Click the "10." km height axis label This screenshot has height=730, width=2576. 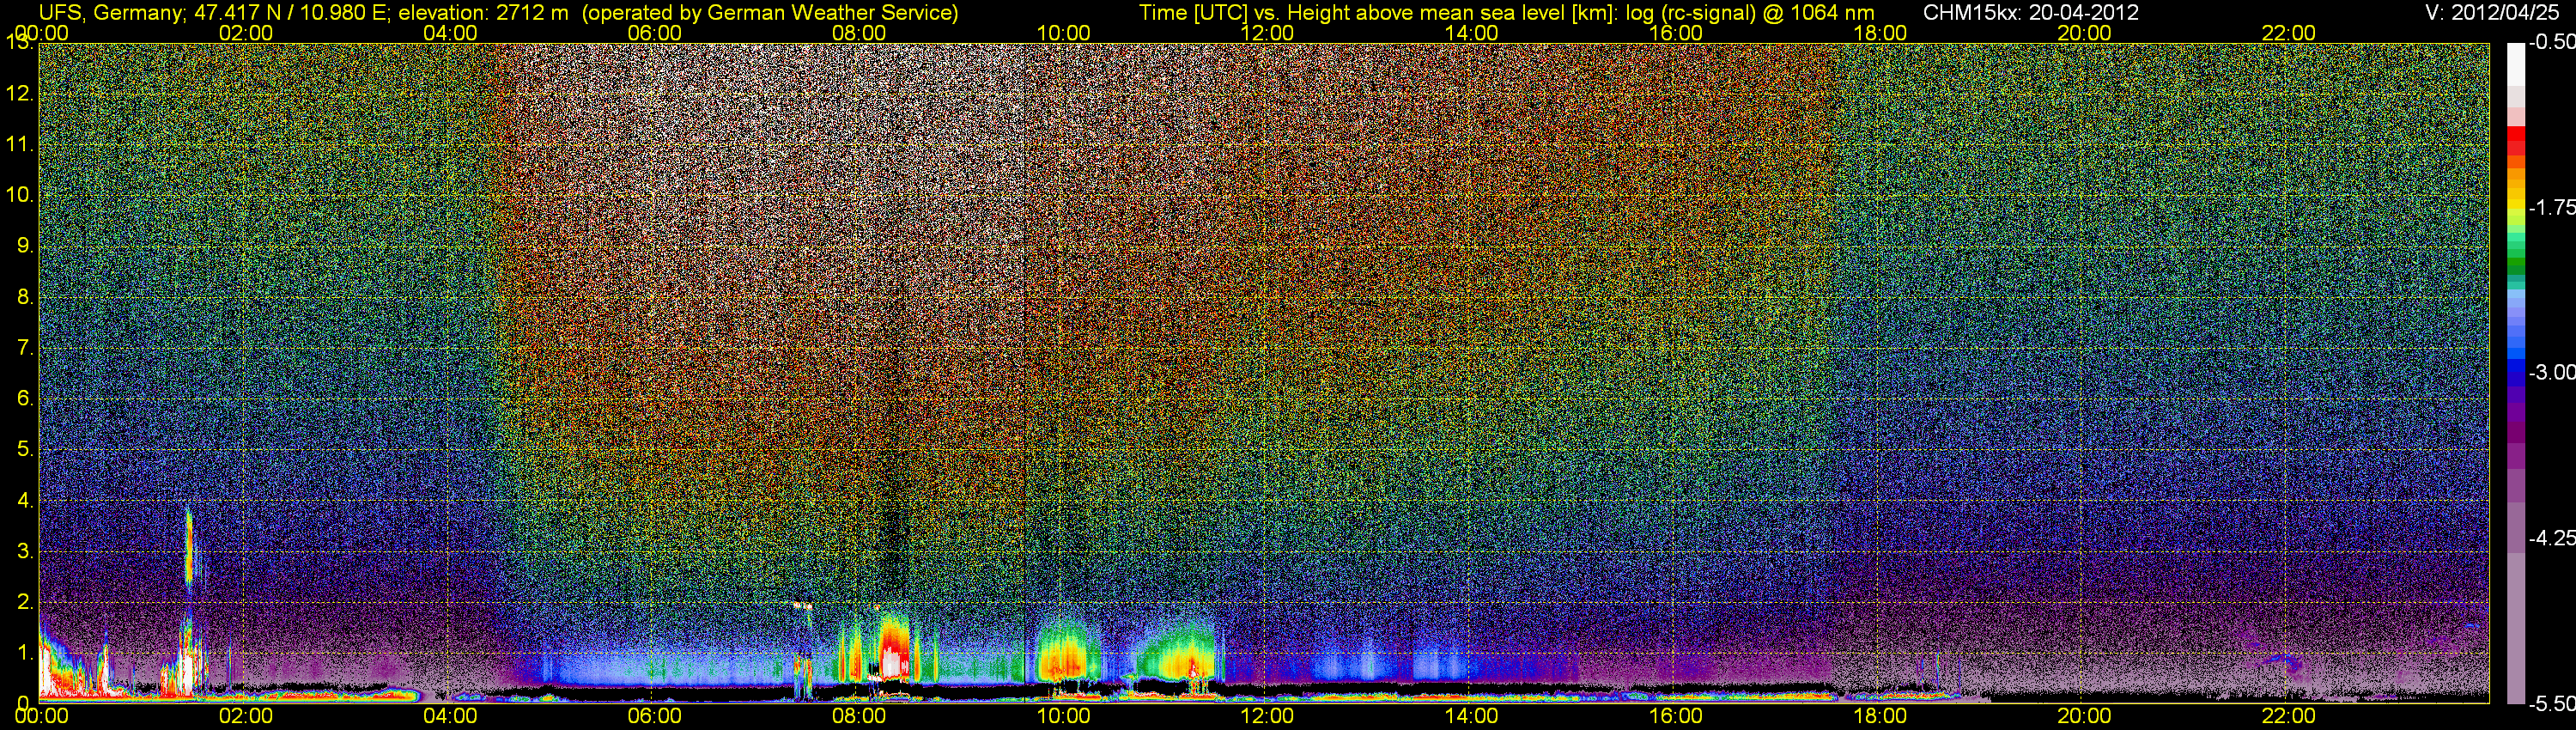20,195
